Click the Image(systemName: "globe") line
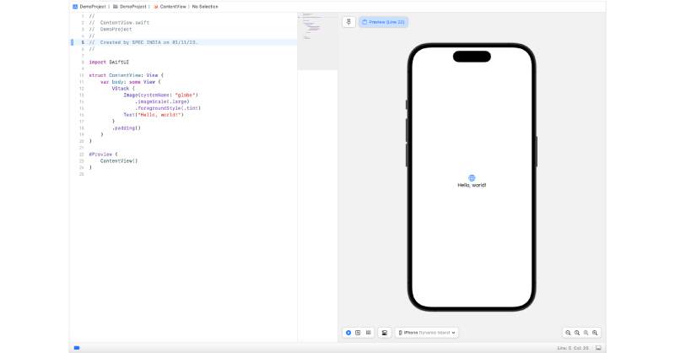Image resolution: width=675 pixels, height=353 pixels. tap(160, 95)
